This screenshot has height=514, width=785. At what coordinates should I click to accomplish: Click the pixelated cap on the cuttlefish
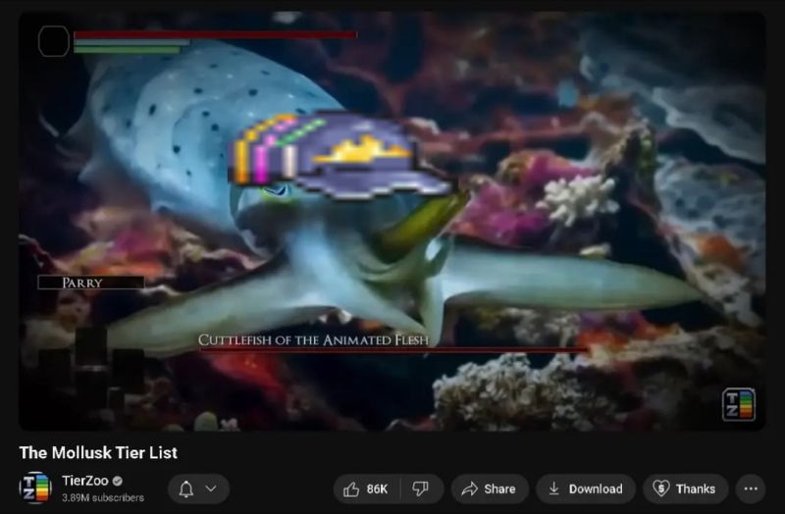(x=339, y=154)
